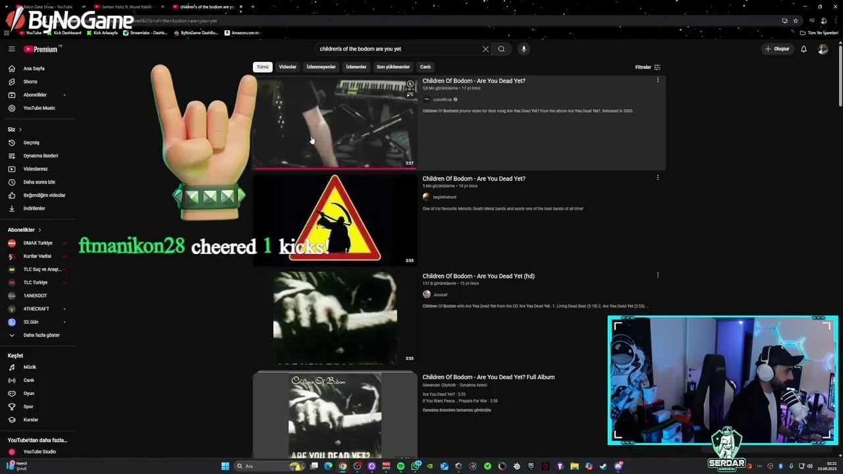Viewport: 843px width, 474px height.
Task: Open the Oluştur create menu
Action: coord(778,49)
